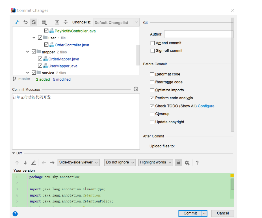The height and width of the screenshot is (218, 262).
Task: Open the Do not ignore dropdown
Action: click(x=120, y=163)
